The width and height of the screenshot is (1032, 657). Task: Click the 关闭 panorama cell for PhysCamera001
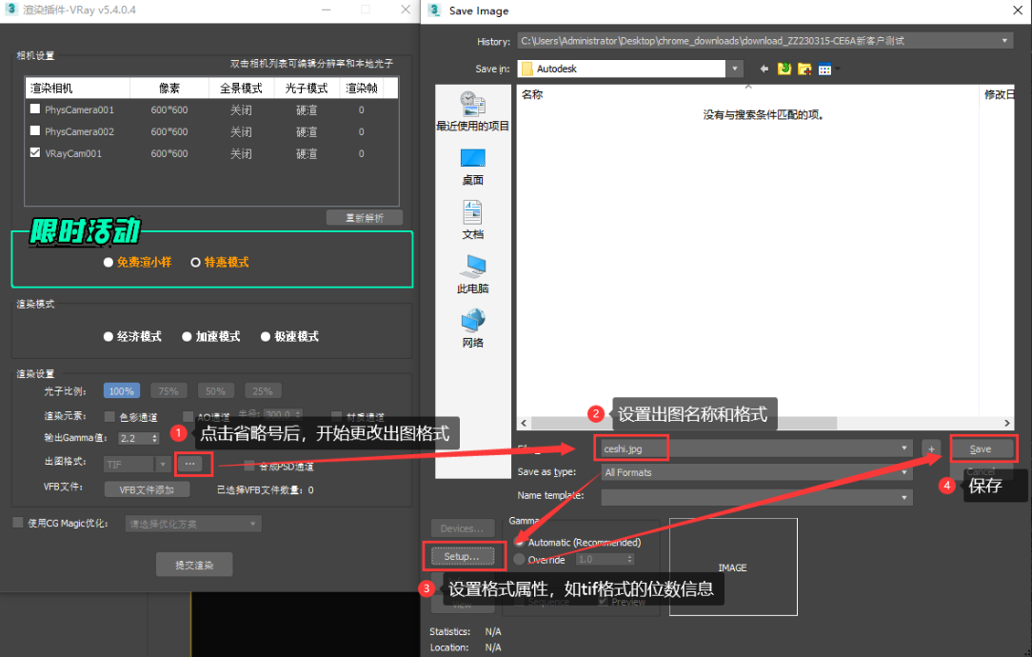(241, 109)
